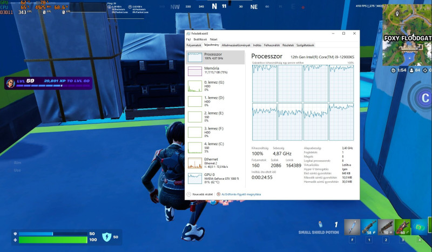
Task: Click the 4,87 GHz speed value
Action: coord(282,154)
